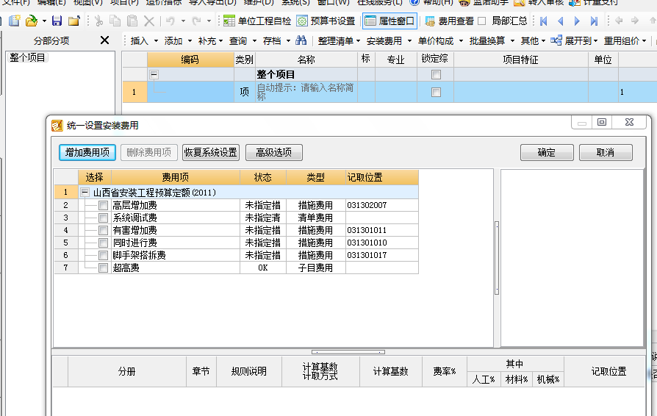The width and height of the screenshot is (657, 416).
Task: Click the horizontal splitter handle above rules table
Action: pyautogui.click(x=348, y=352)
